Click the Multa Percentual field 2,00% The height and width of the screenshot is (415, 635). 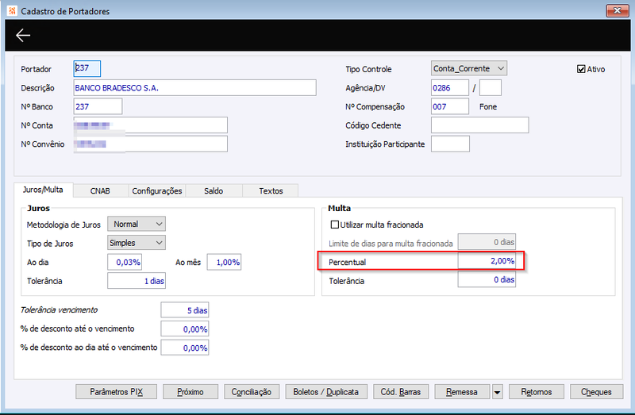click(487, 261)
